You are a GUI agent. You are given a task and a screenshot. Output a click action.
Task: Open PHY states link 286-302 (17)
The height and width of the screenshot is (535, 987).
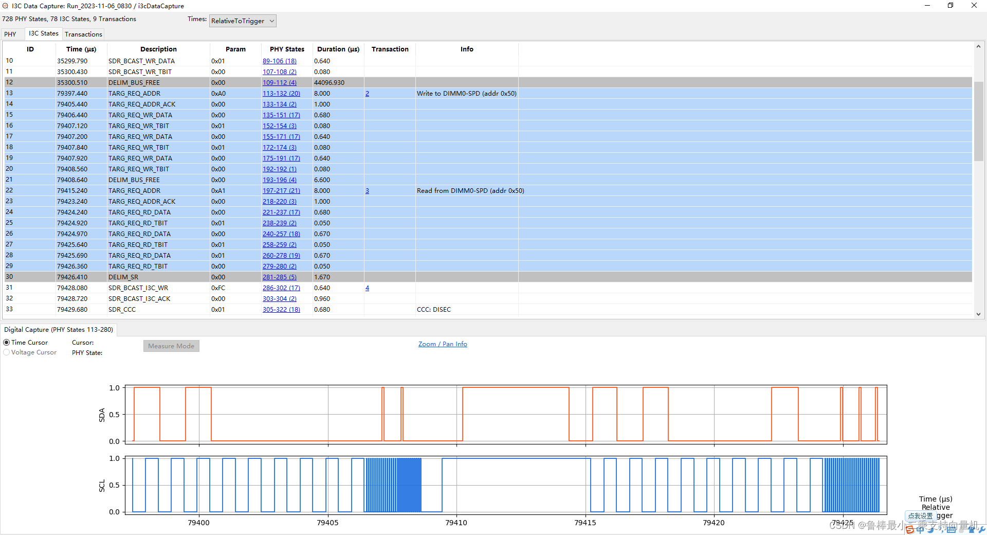coord(281,288)
